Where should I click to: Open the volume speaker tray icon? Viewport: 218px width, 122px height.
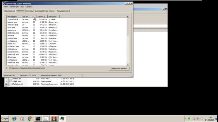point(202,119)
